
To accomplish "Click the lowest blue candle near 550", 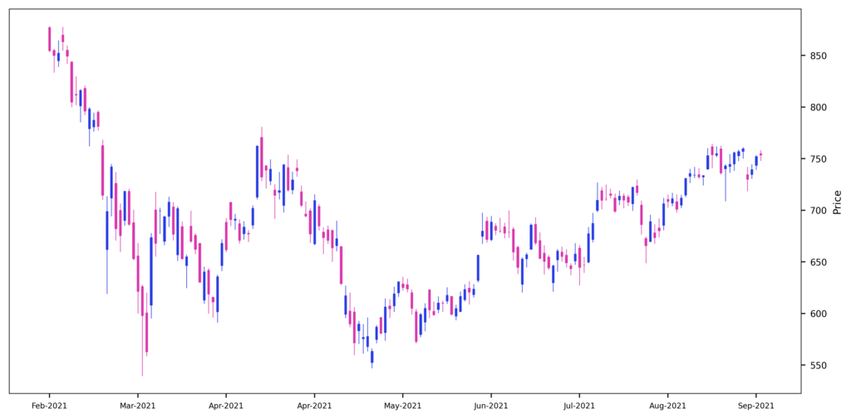I will tap(371, 357).
